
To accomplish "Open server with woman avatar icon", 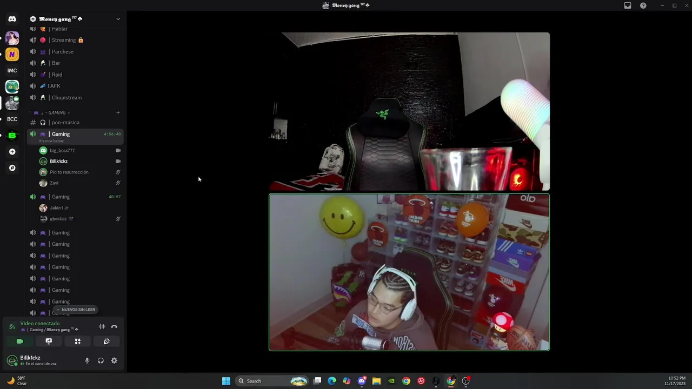I will click(12, 38).
